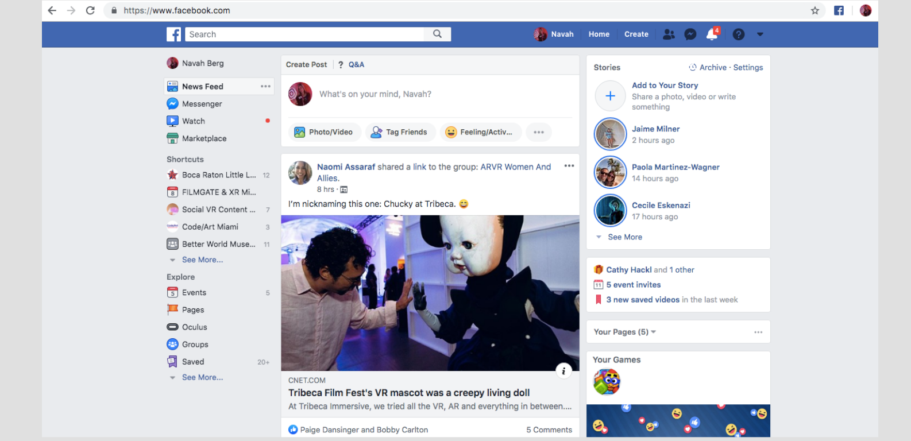
Task: Open post options ellipsis on Naomi's post
Action: click(569, 166)
